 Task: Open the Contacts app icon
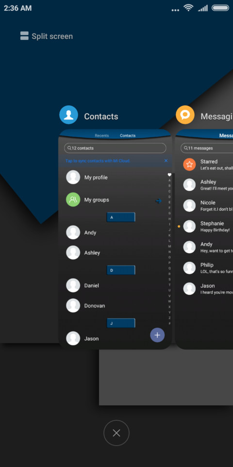(x=68, y=115)
